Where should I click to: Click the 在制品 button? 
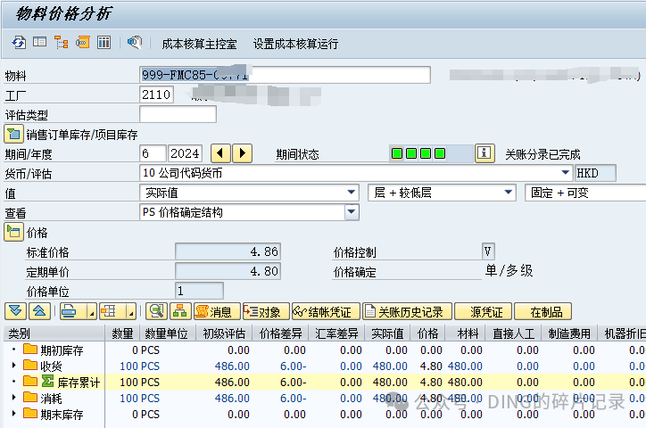pyautogui.click(x=543, y=311)
